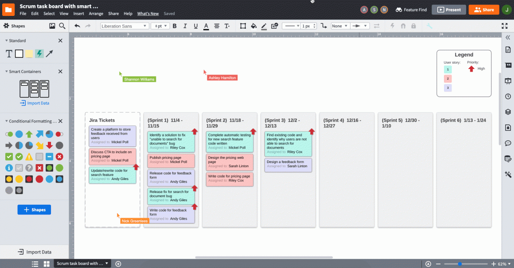The width and height of the screenshot is (514, 268).
Task: Open the Arrange menu
Action: pyautogui.click(x=96, y=14)
